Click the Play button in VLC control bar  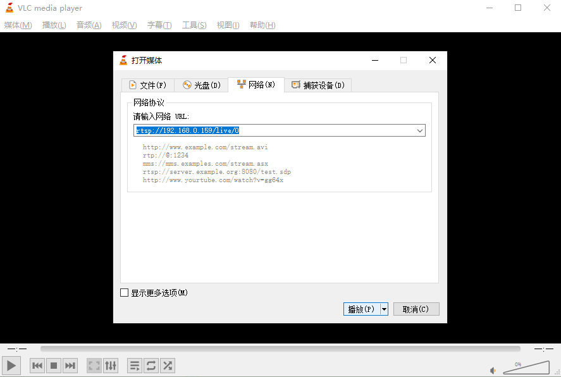point(11,366)
